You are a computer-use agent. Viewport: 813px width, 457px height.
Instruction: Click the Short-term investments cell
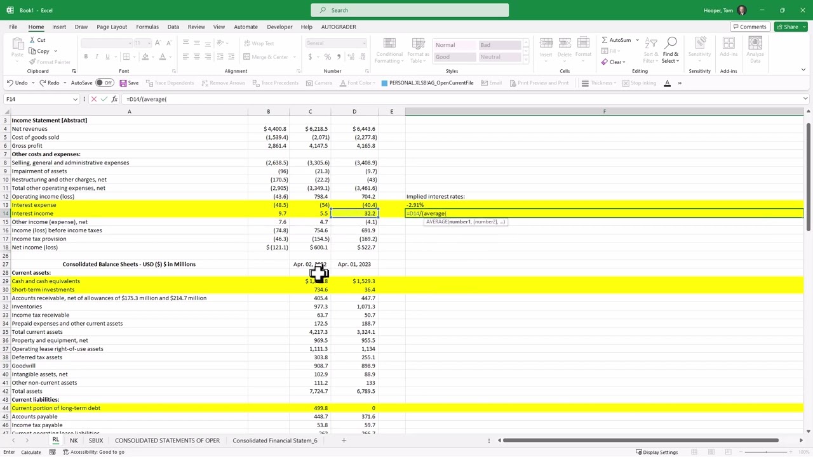pyautogui.click(x=129, y=289)
